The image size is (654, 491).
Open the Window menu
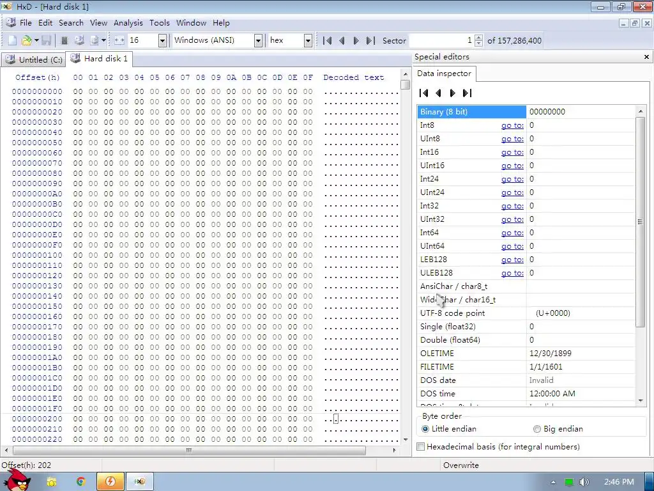pos(191,23)
